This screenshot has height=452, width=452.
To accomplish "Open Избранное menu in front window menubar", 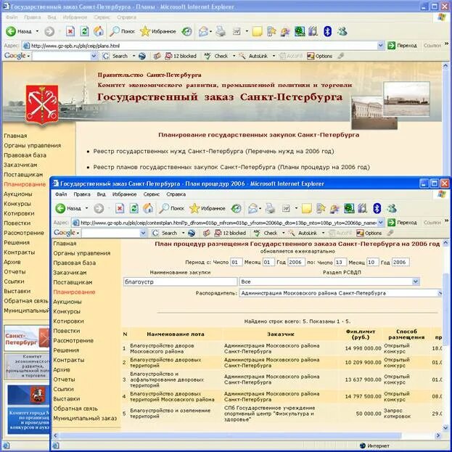I will coord(124,194).
